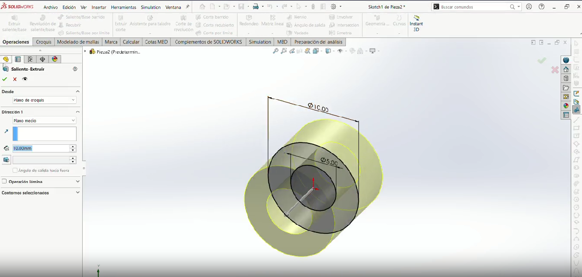This screenshot has width=582, height=277.
Task: Open Custom Properties task pane tab
Action: tap(566, 115)
